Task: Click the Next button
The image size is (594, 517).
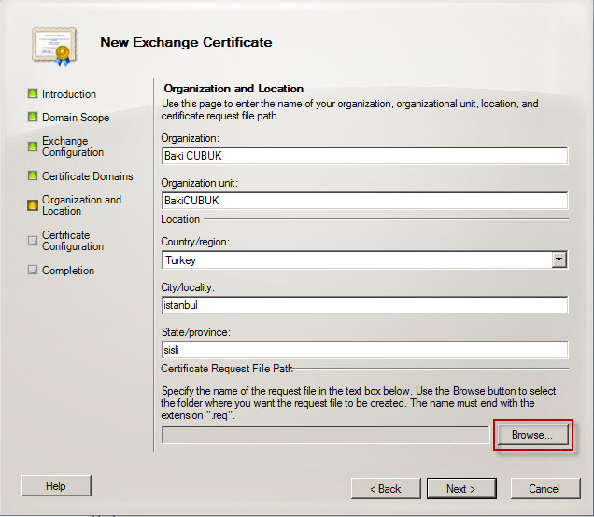Action: click(461, 489)
